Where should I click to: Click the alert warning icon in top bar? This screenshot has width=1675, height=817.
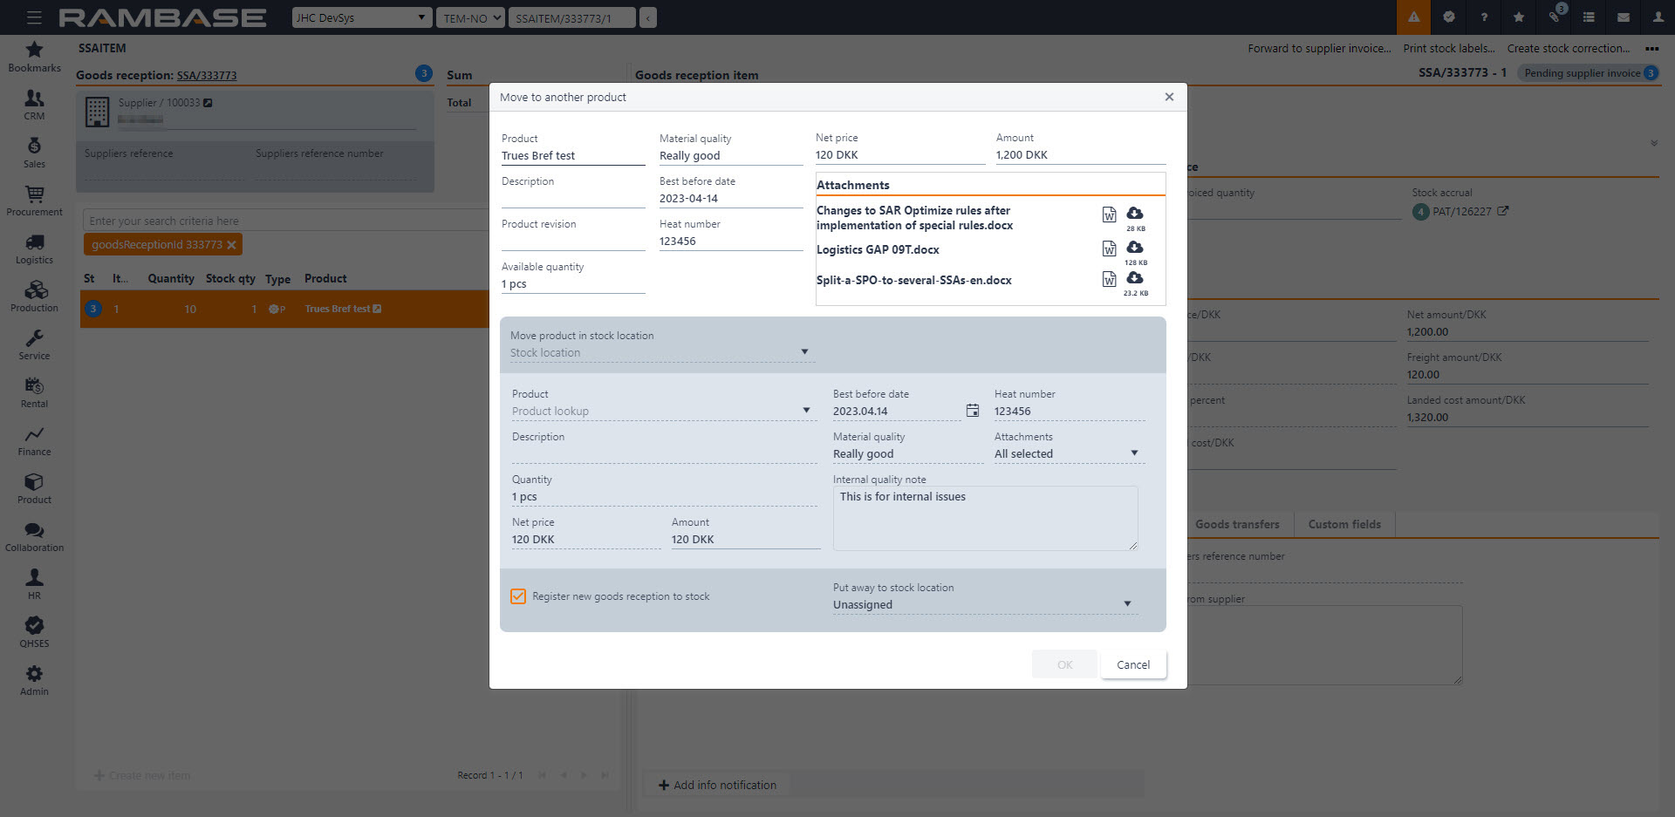1413,17
